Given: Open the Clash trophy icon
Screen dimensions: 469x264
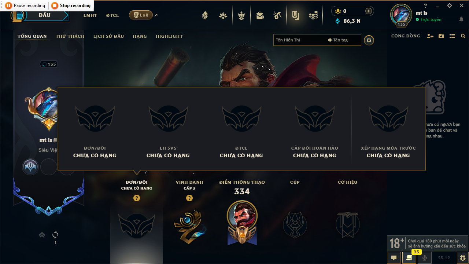Looking at the screenshot, I should (x=241, y=15).
